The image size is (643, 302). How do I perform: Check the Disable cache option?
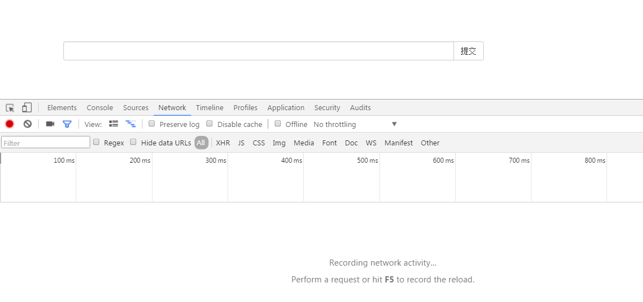[x=210, y=124]
